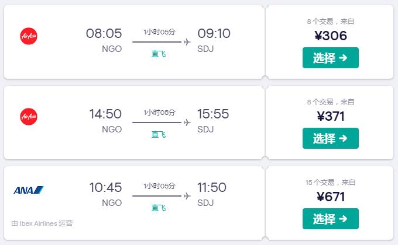The width and height of the screenshot is (398, 245).
Task: Click the airplane icon on the 08:05 flight
Action: click(187, 42)
